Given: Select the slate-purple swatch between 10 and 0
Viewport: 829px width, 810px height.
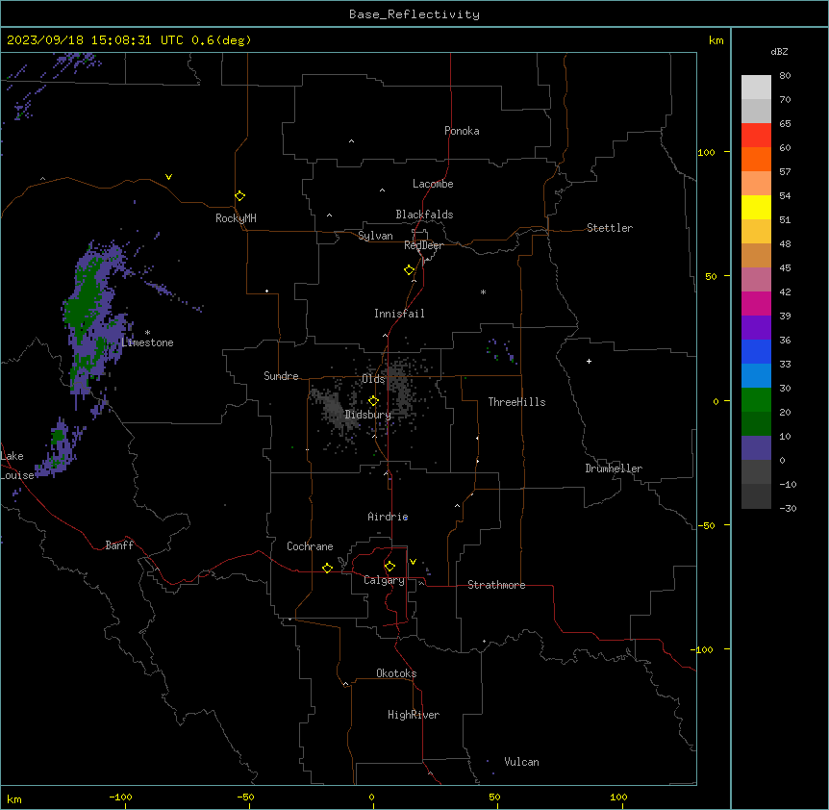Looking at the screenshot, I should (x=756, y=448).
